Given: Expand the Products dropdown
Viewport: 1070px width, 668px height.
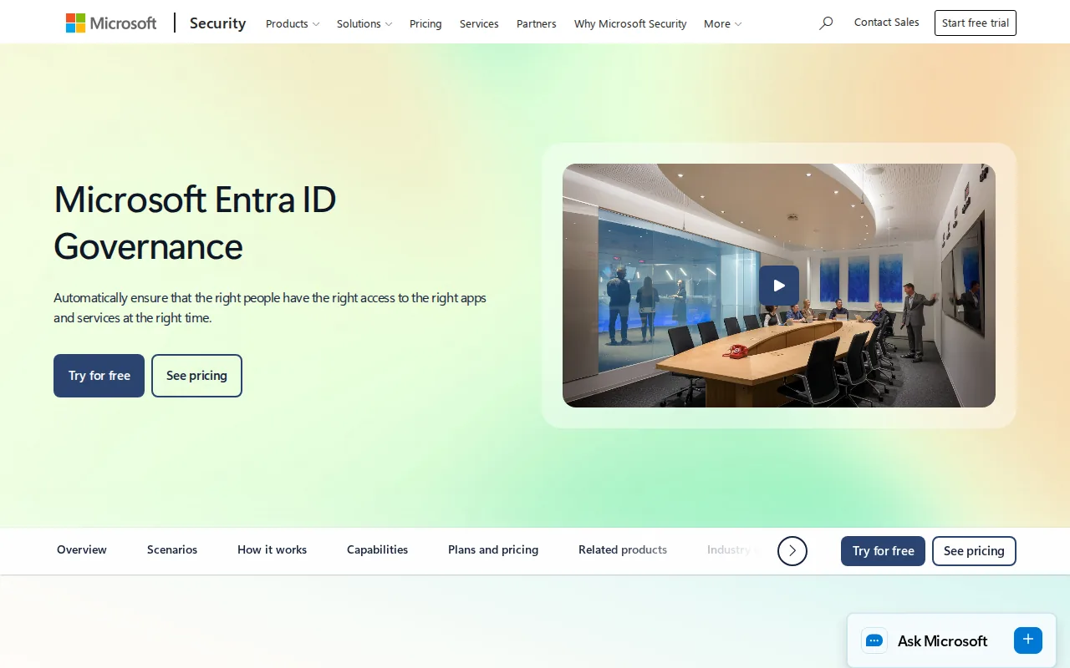Looking at the screenshot, I should [x=293, y=23].
